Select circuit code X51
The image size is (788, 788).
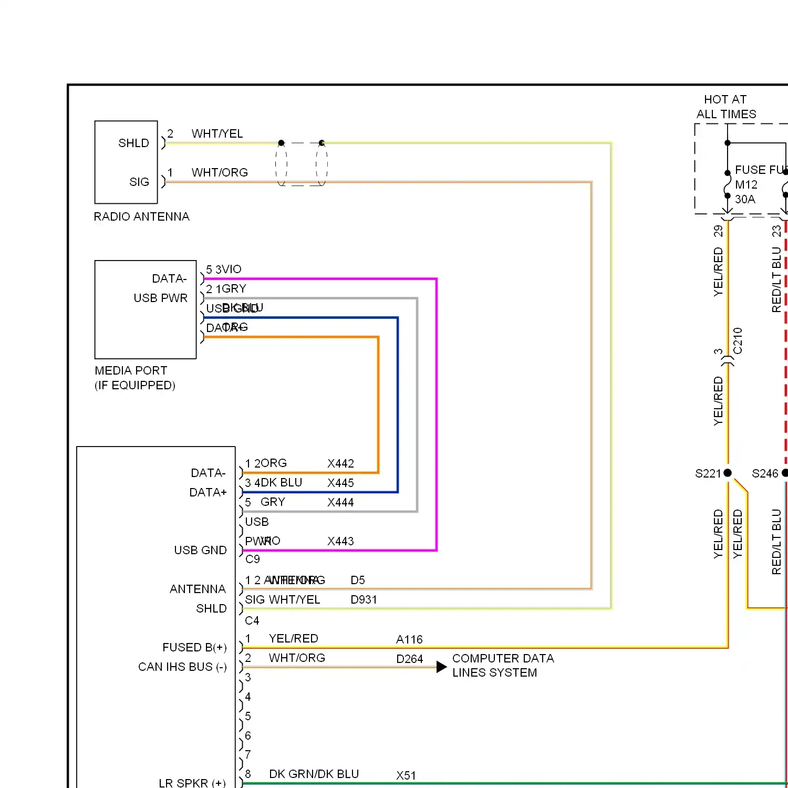[406, 775]
